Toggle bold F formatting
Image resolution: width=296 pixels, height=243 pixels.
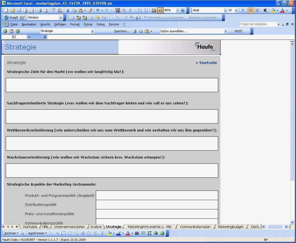243,10
